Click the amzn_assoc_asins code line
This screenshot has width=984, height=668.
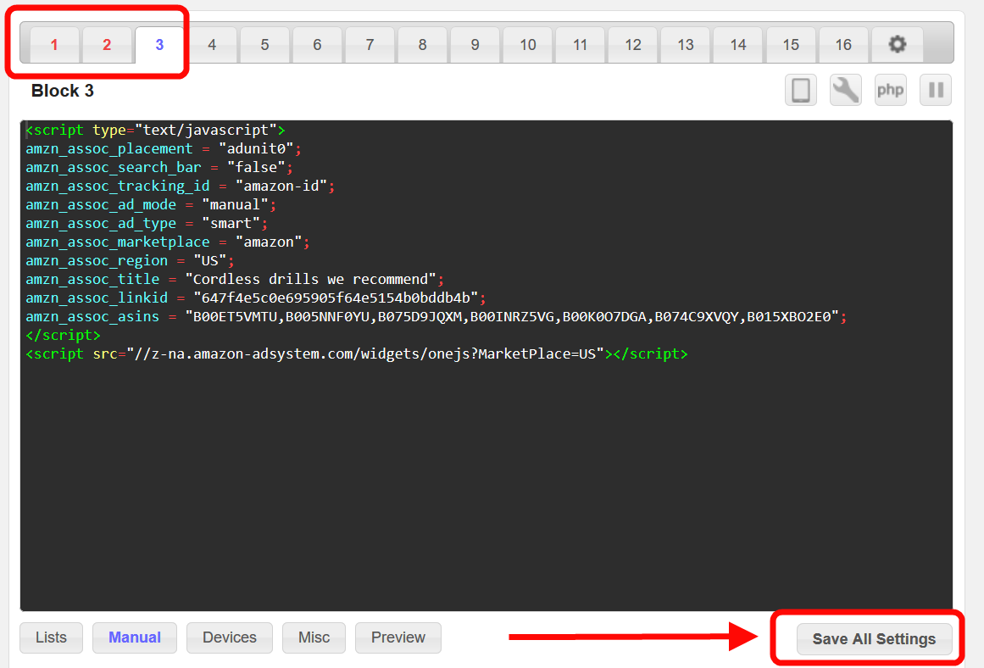tap(436, 317)
